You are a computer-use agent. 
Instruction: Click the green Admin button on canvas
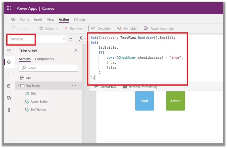coord(175,101)
